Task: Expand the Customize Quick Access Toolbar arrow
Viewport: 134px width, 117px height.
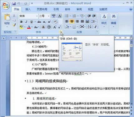Action: tap(32, 4)
